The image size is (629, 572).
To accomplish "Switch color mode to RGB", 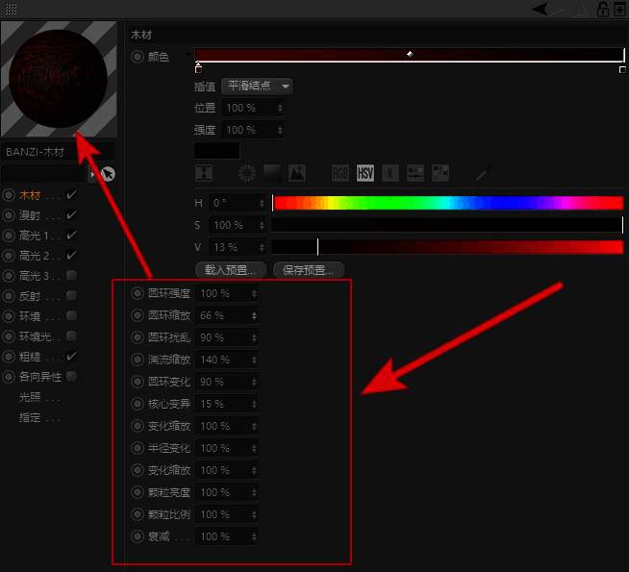I will pos(340,173).
